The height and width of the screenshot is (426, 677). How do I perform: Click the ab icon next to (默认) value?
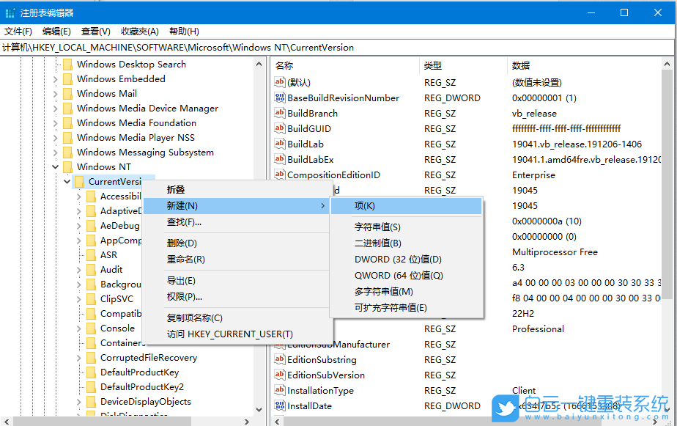pos(281,82)
